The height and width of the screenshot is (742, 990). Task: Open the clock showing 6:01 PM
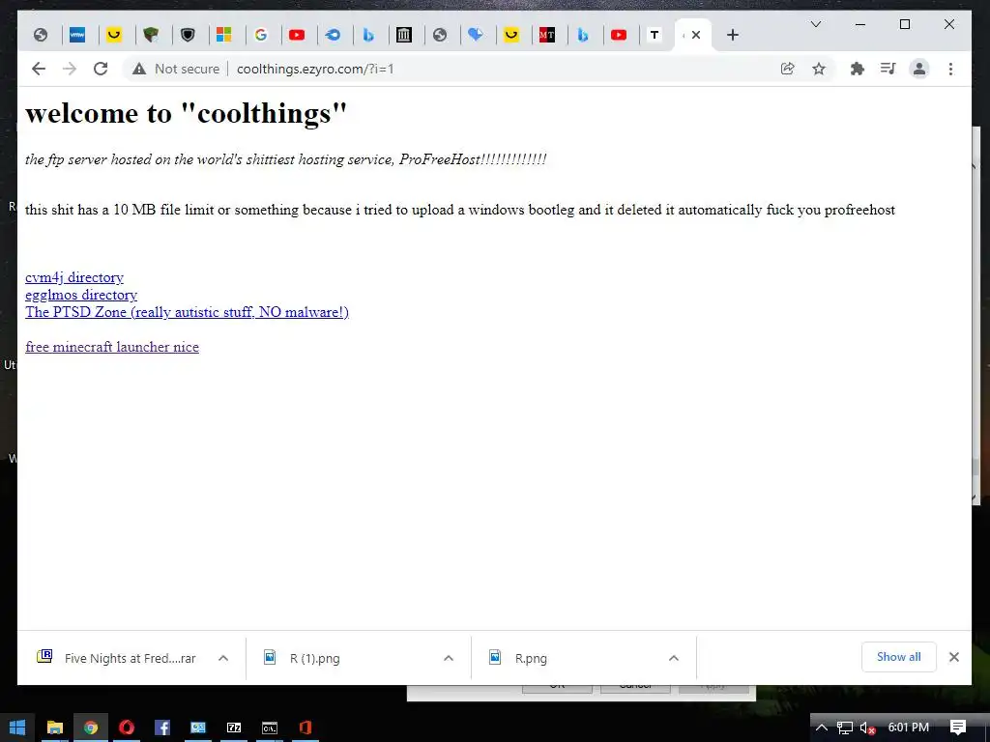point(909,728)
